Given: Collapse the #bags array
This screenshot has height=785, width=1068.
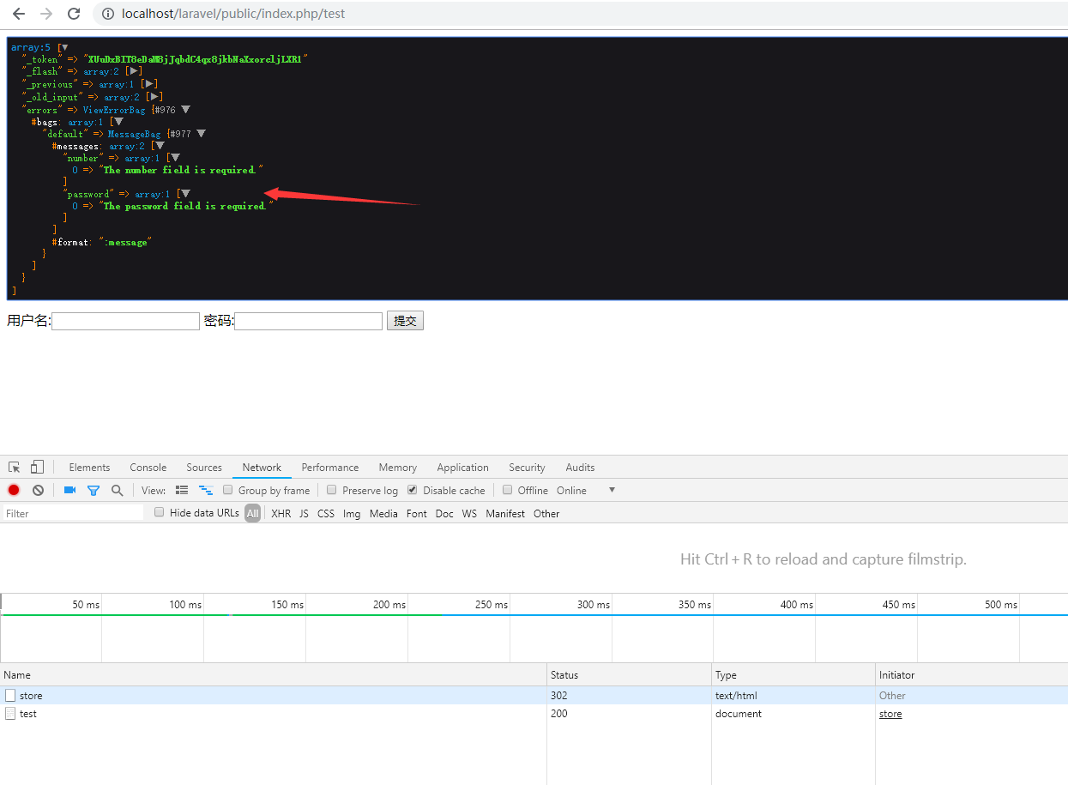Looking at the screenshot, I should tap(118, 122).
